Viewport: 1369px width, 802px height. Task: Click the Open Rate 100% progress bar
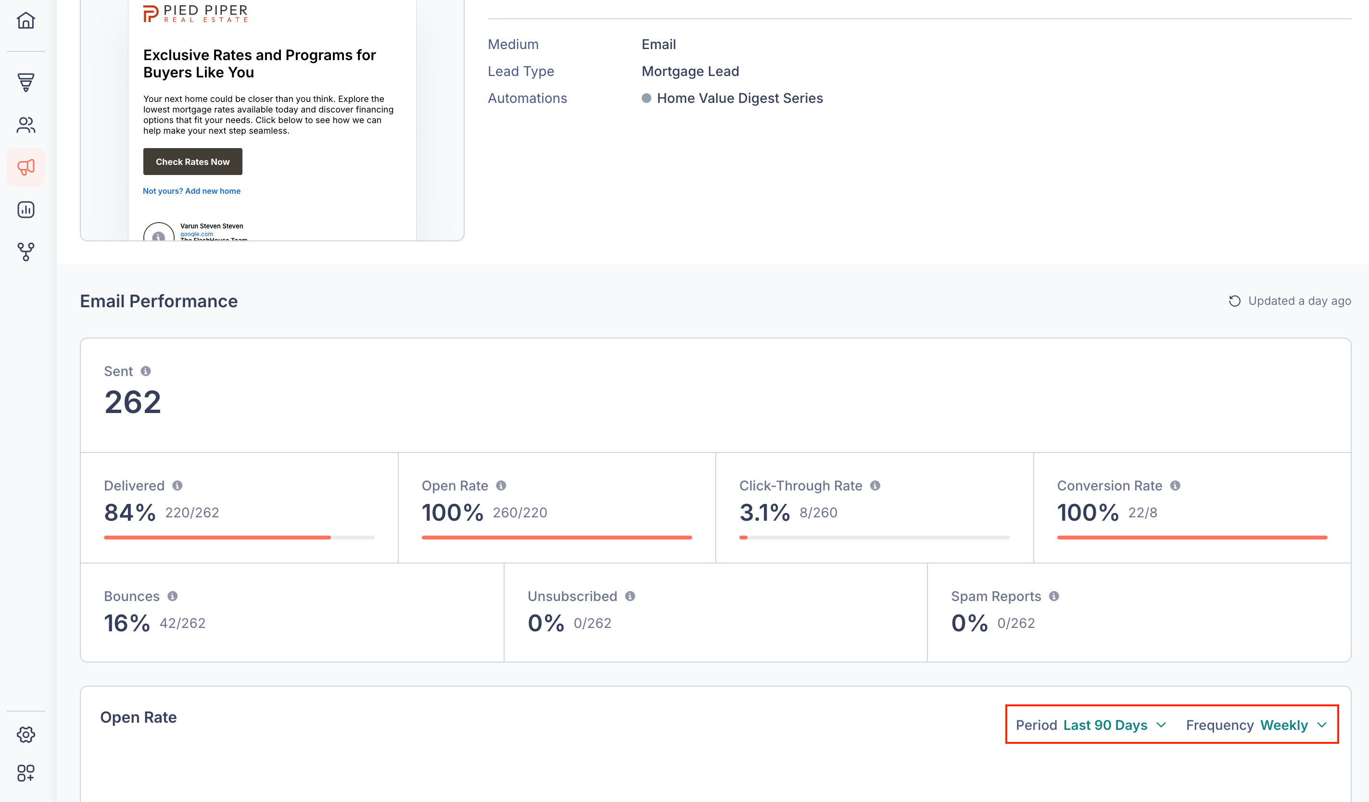[557, 538]
